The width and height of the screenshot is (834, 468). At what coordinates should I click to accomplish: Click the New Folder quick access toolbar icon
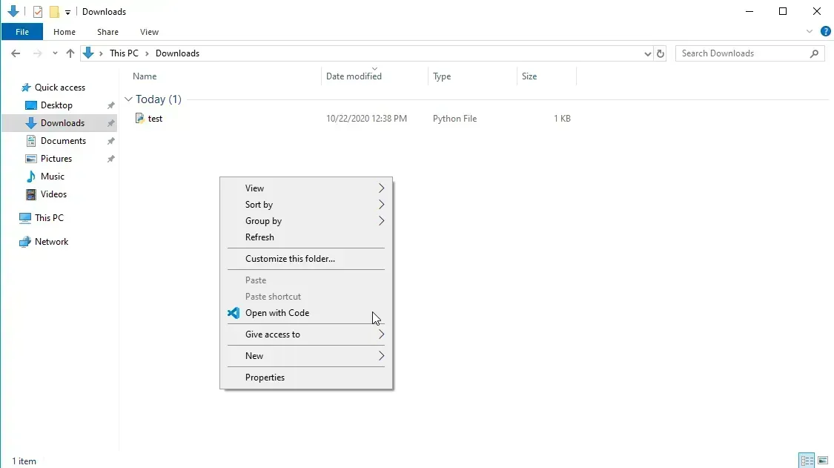[53, 12]
